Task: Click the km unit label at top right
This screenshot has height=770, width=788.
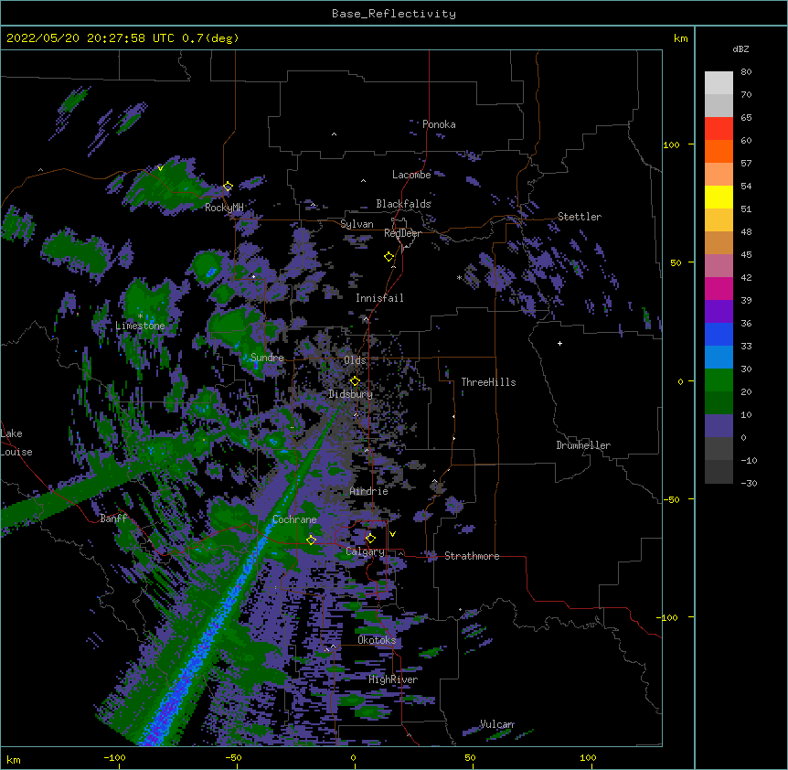Action: point(680,38)
